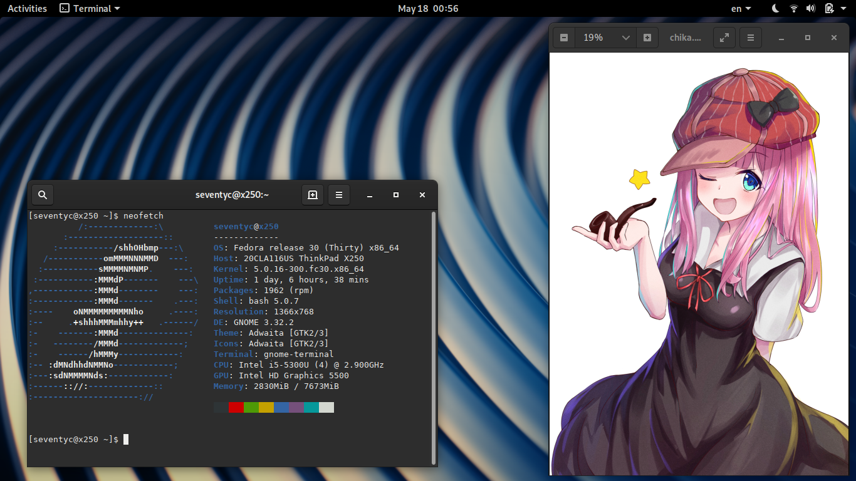The height and width of the screenshot is (481, 856).
Task: Maximize the image viewer window
Action: 808,38
